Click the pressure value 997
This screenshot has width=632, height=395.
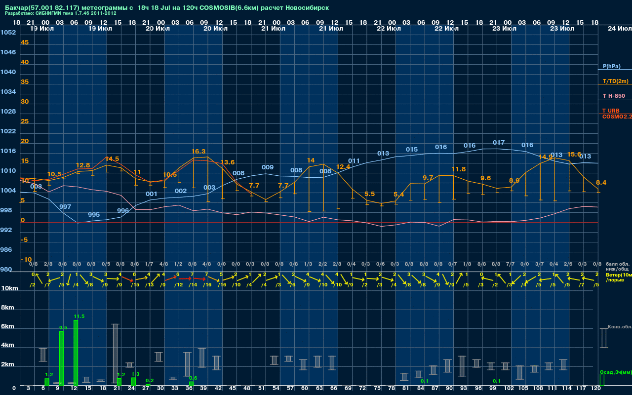pos(65,207)
